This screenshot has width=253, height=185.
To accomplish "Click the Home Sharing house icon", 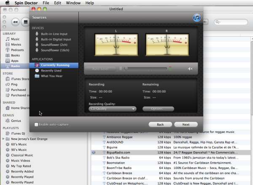I will [x=8, y=108].
